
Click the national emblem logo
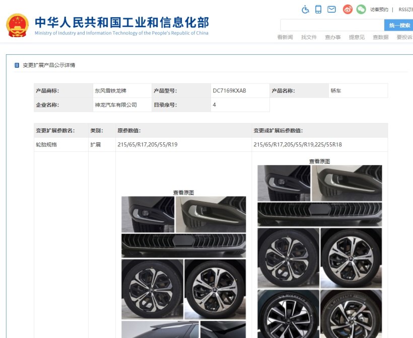pyautogui.click(x=18, y=25)
